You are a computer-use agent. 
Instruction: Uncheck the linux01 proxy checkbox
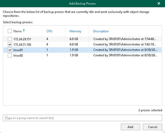(x=10, y=50)
